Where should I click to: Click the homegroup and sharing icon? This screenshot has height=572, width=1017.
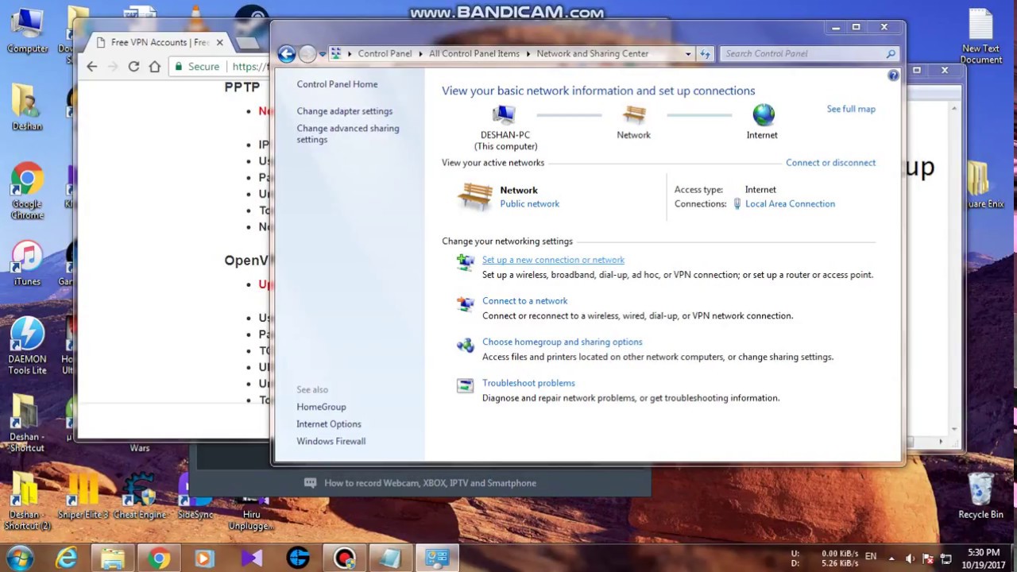click(466, 345)
